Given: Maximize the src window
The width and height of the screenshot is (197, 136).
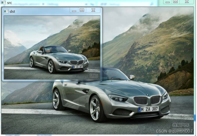Looking at the screenshot, I should tap(175, 2).
